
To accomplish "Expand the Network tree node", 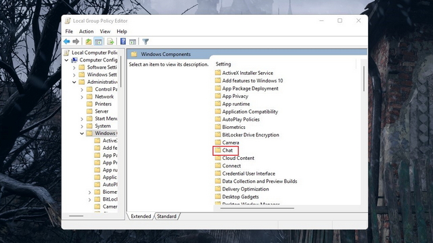I will [82, 97].
